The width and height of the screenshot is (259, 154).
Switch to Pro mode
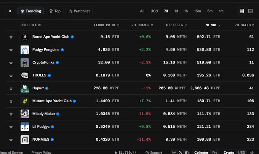[215, 152]
